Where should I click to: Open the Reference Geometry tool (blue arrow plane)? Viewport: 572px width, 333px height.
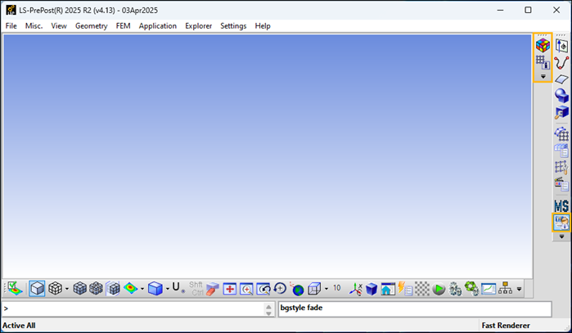pos(562,46)
